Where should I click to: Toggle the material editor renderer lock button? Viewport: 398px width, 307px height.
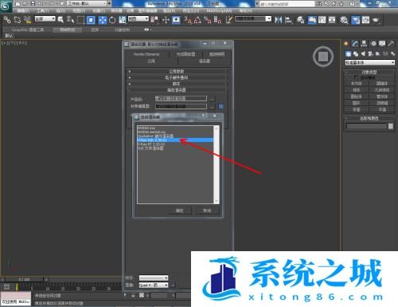click(x=220, y=106)
